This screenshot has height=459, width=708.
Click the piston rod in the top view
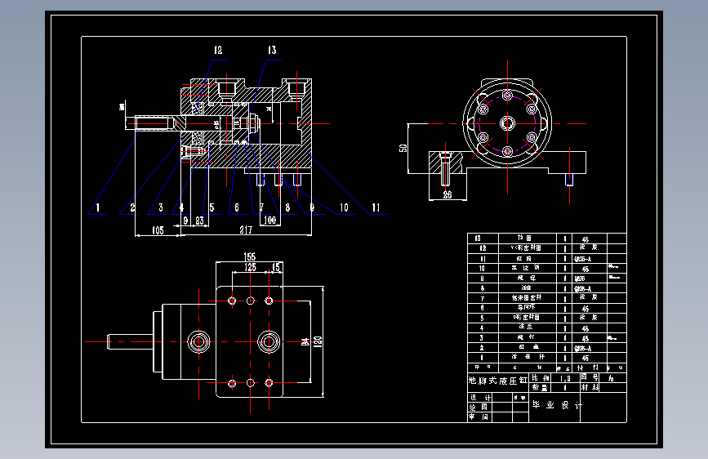tap(130, 341)
